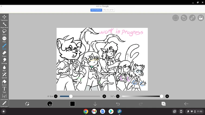This screenshot has height=115, width=205.
Task: Open the black color swatch
Action: 72,104
